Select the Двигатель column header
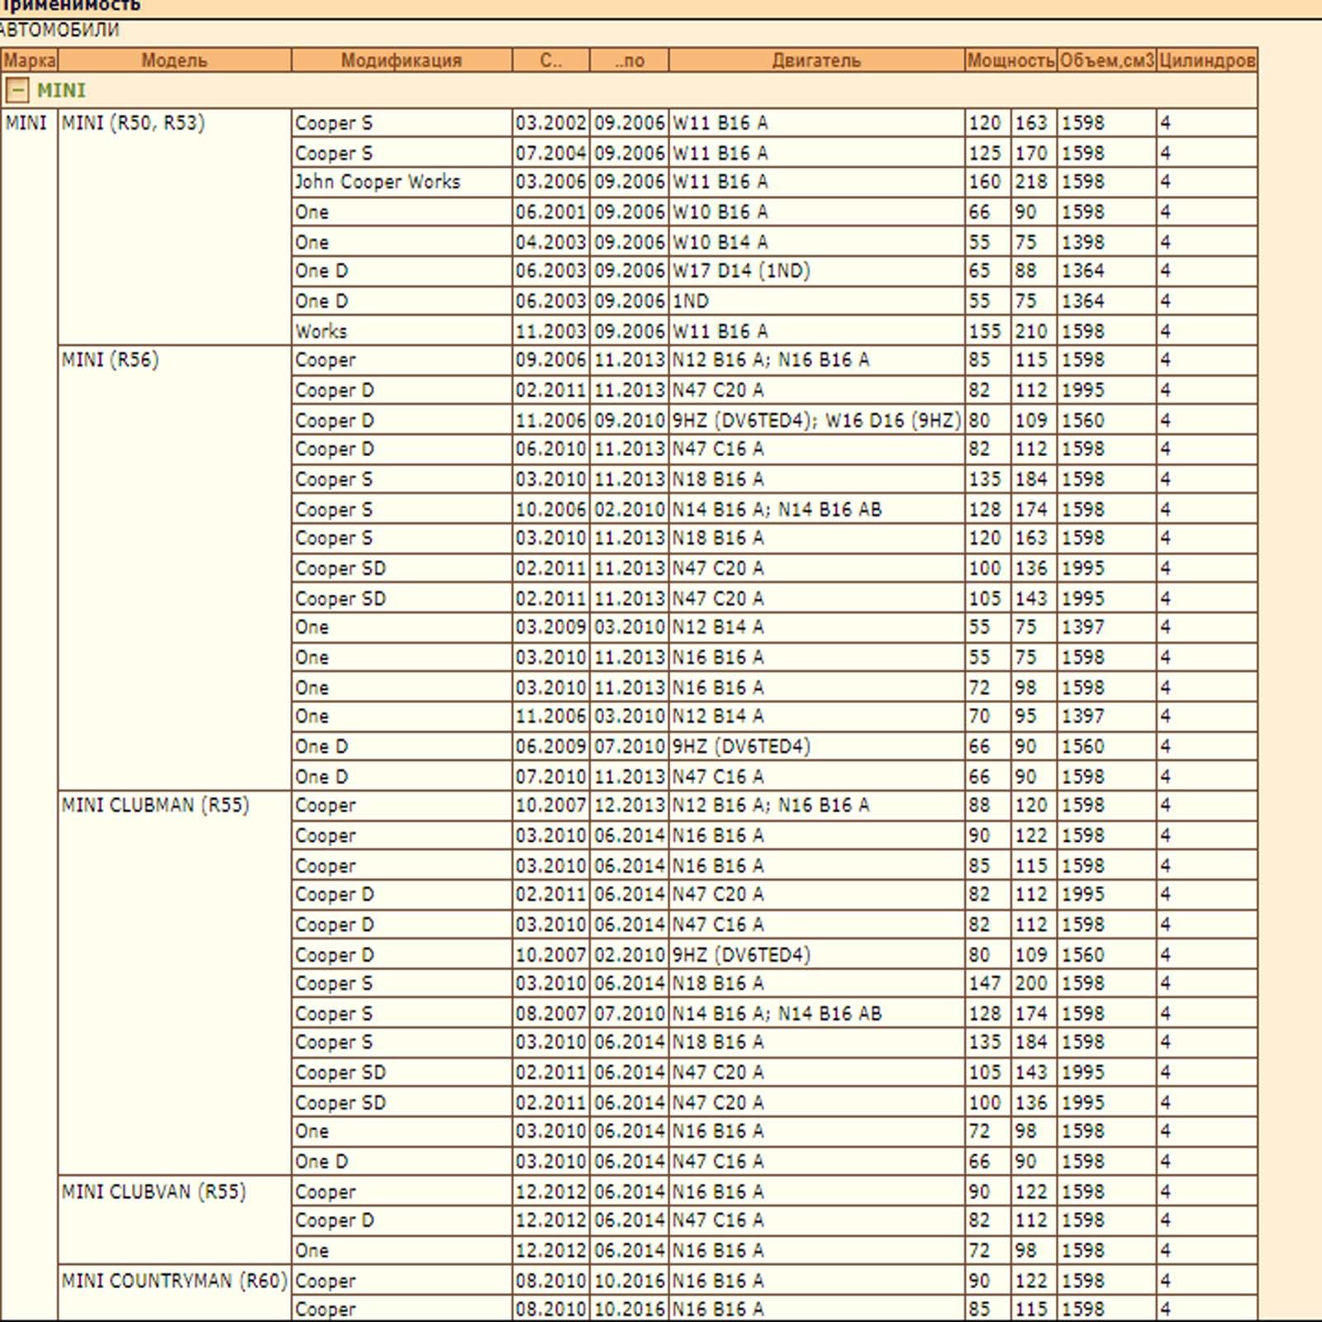This screenshot has height=1322, width=1322. 816,60
